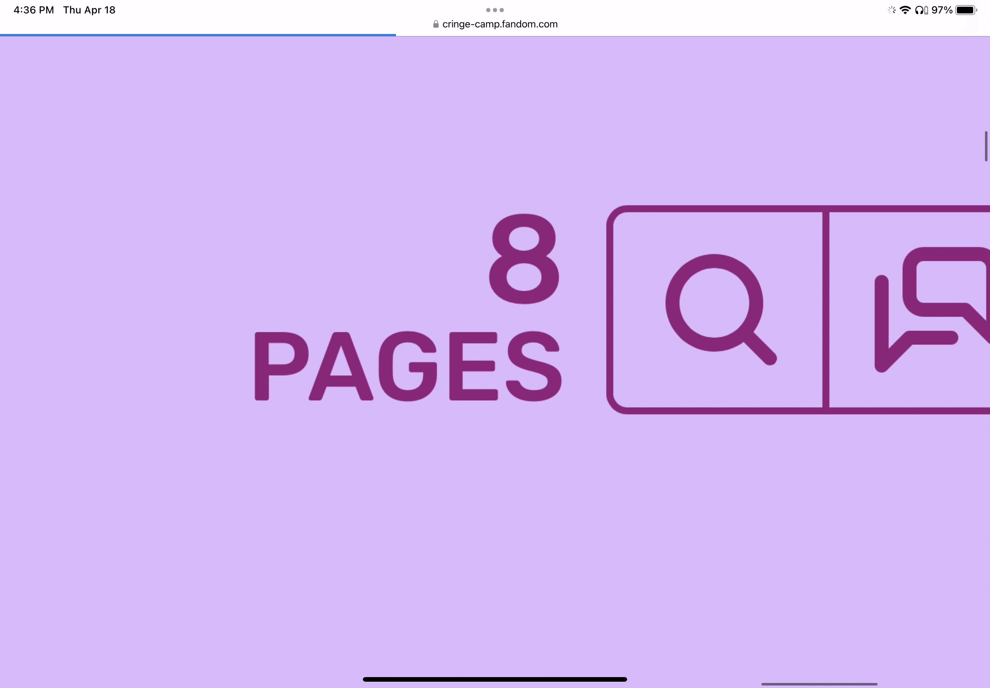Tap the cringe-camp.fandom.com address bar
Image resolution: width=990 pixels, height=688 pixels.
500,24
